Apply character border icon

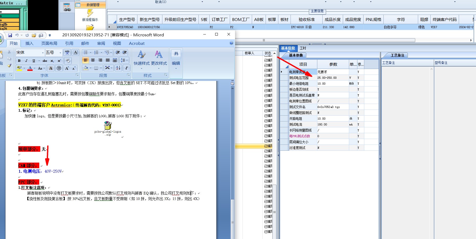click(76, 53)
